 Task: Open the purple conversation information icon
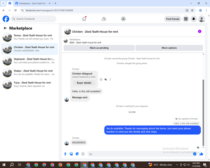click(x=199, y=31)
